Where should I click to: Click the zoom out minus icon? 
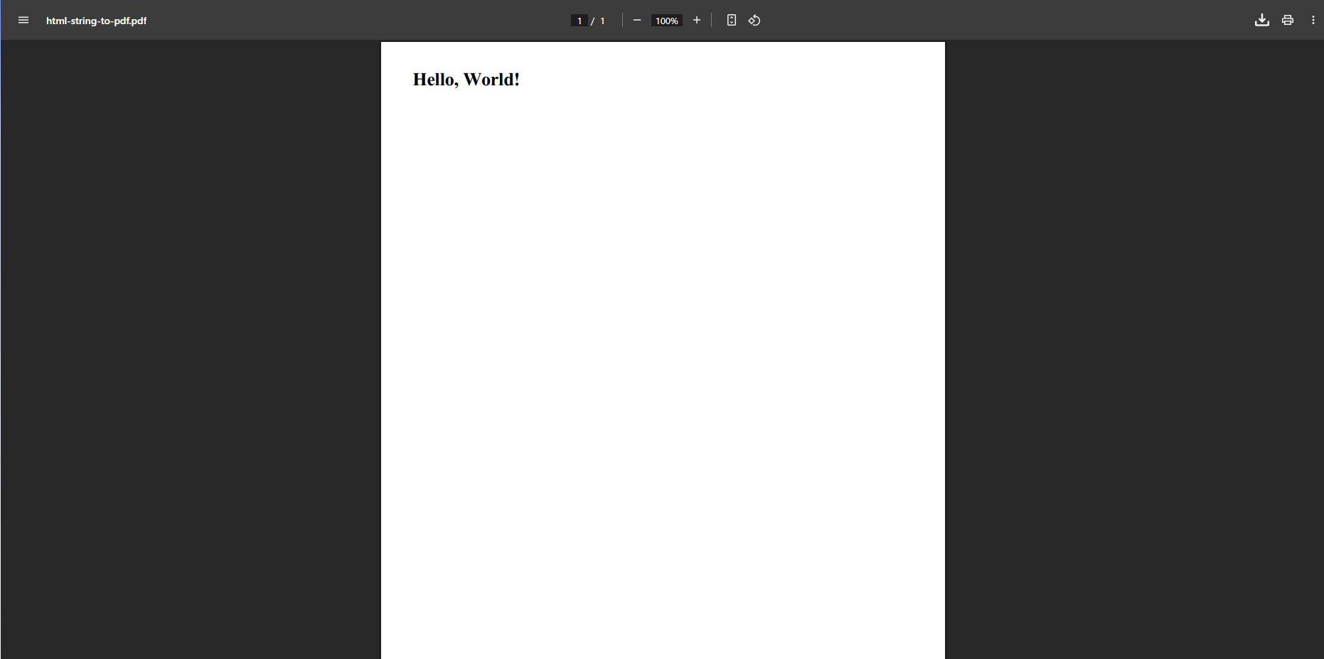pos(637,20)
